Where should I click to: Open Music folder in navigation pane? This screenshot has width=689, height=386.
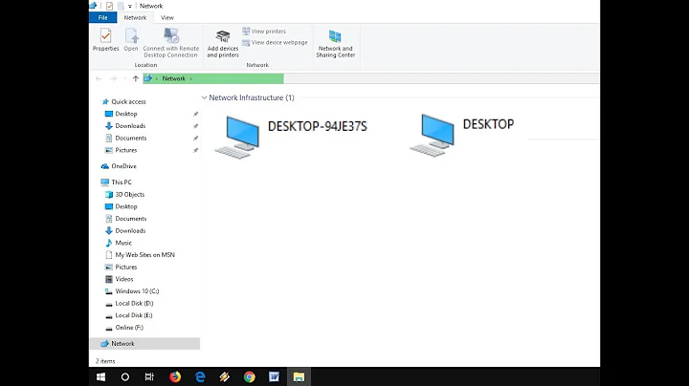[123, 243]
